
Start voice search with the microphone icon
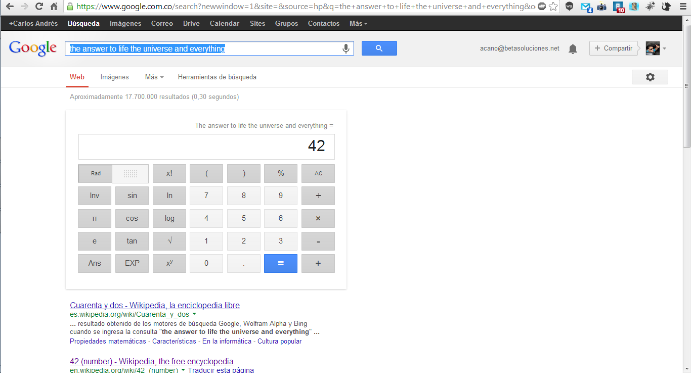click(346, 48)
